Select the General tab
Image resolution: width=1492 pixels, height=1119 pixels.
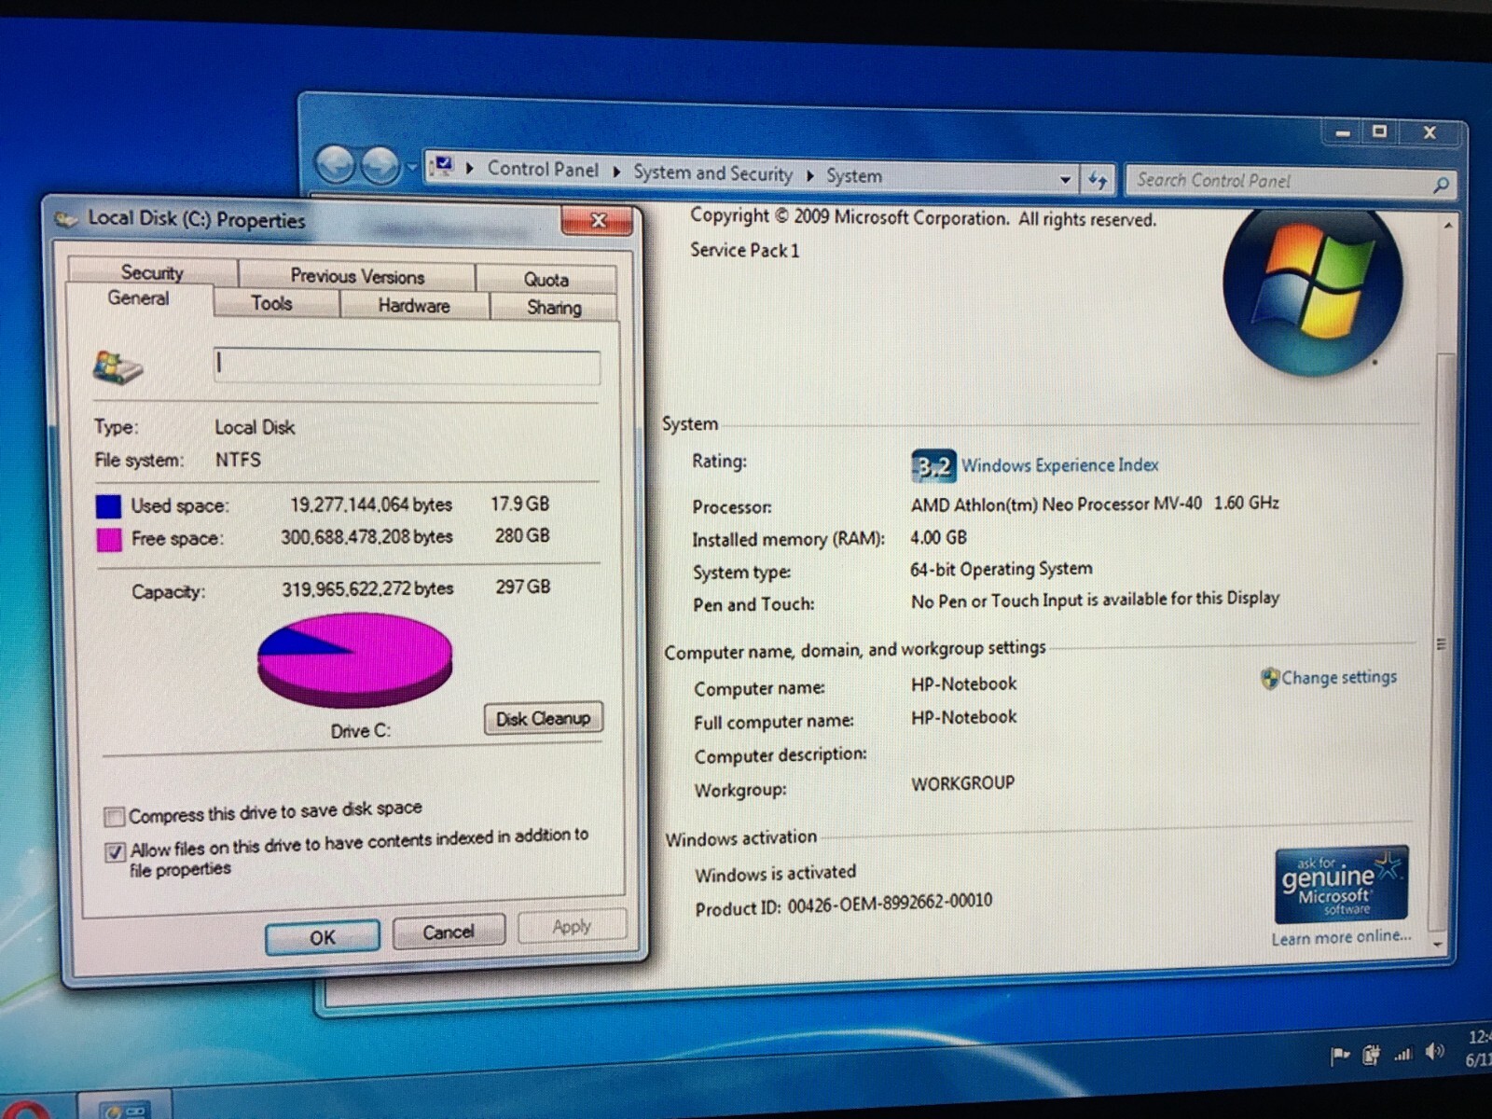139,298
